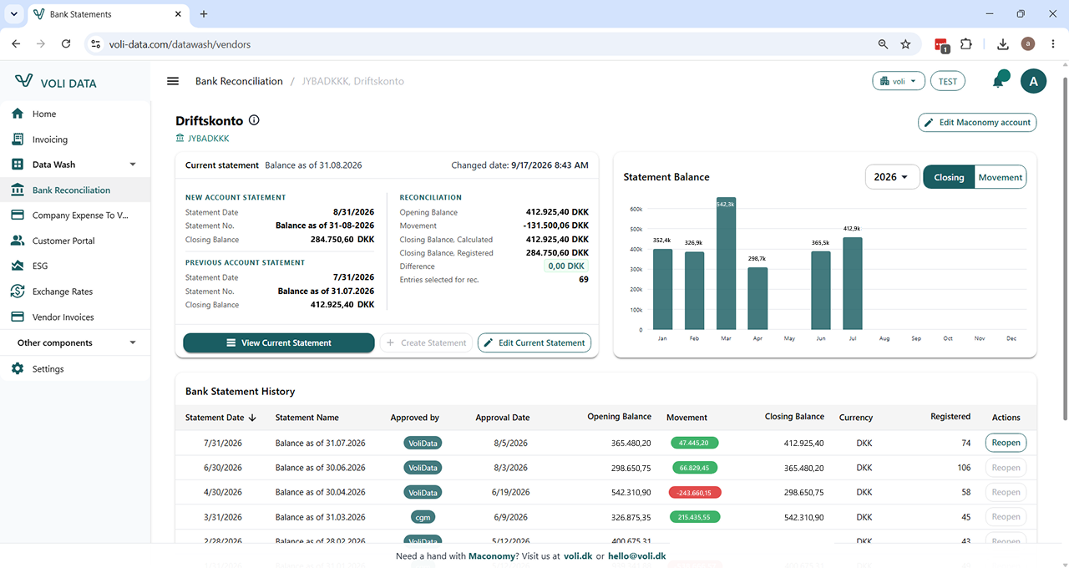1069x568 pixels.
Task: Click the browser zoom magnifier icon
Action: pos(883,44)
